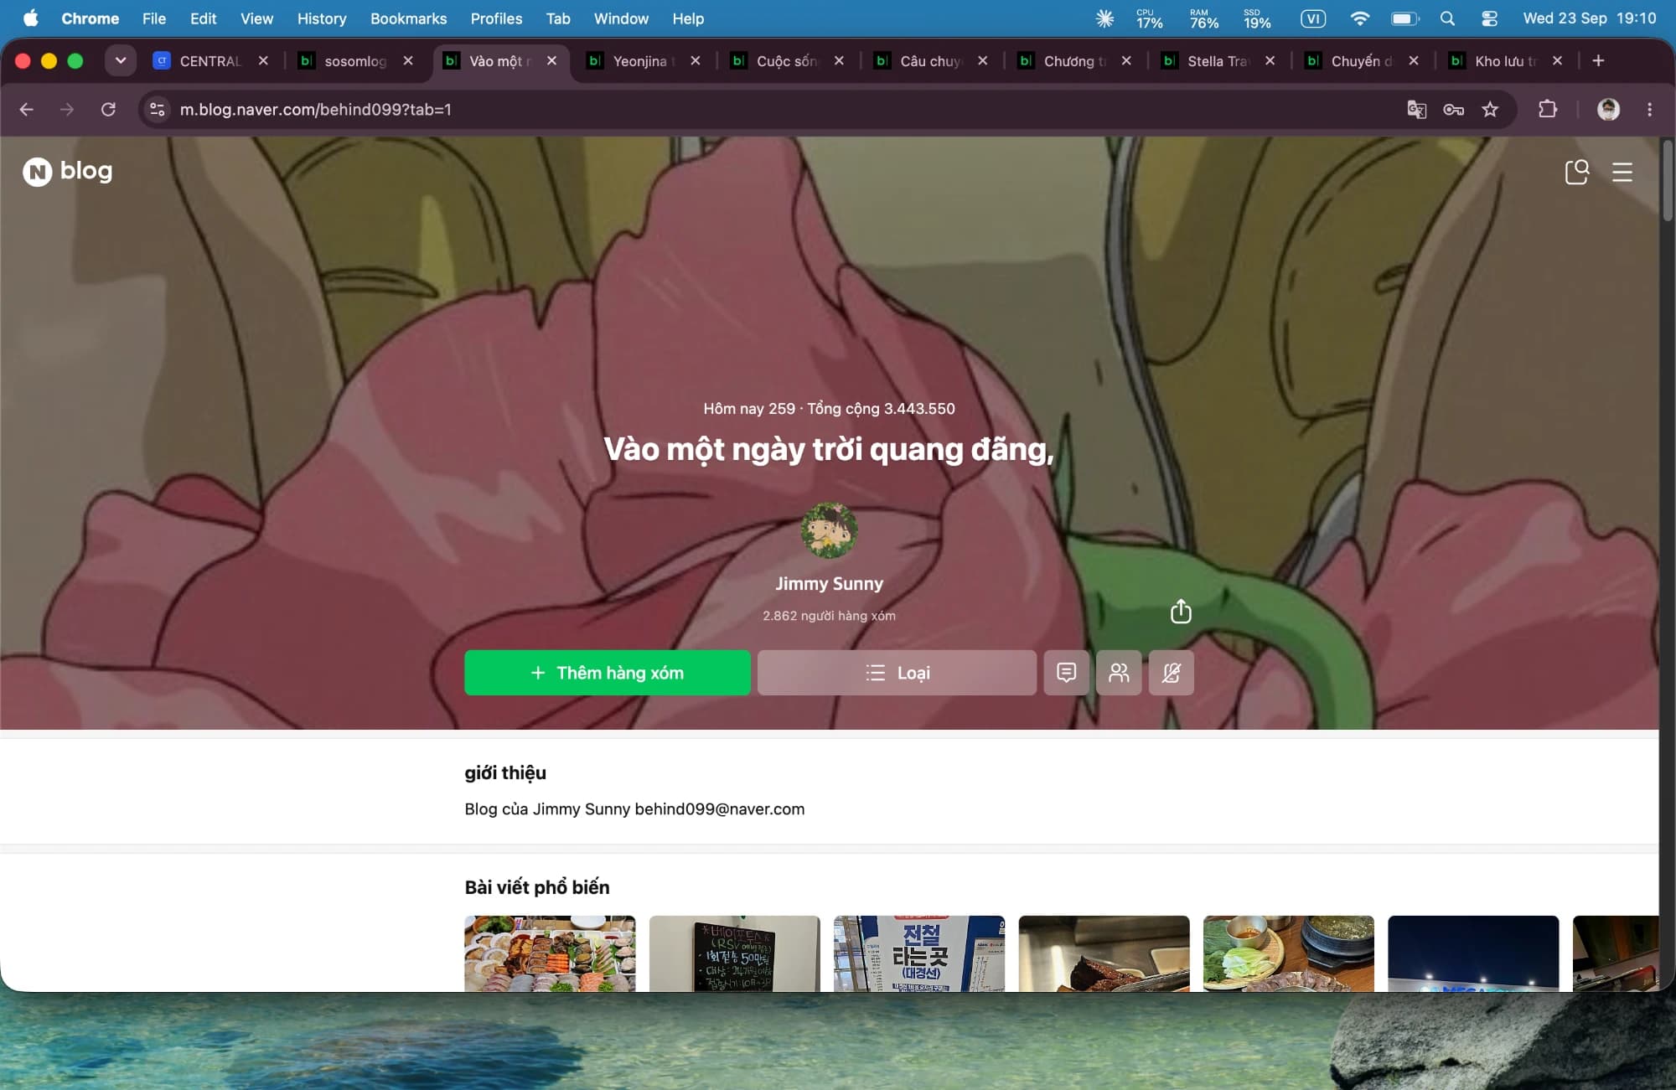This screenshot has width=1676, height=1090.
Task: Open the chalkboard menu popular post thumbnail
Action: click(x=734, y=953)
